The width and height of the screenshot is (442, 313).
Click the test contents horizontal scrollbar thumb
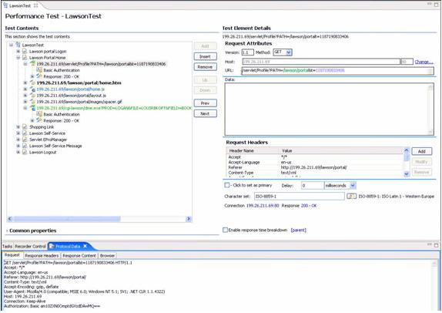[x=67, y=219]
